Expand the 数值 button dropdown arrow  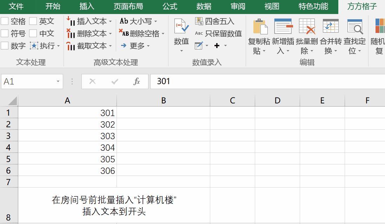tap(181, 51)
